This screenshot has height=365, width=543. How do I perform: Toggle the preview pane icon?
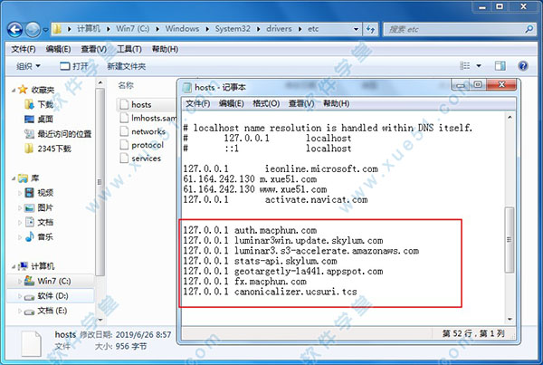tap(500, 65)
